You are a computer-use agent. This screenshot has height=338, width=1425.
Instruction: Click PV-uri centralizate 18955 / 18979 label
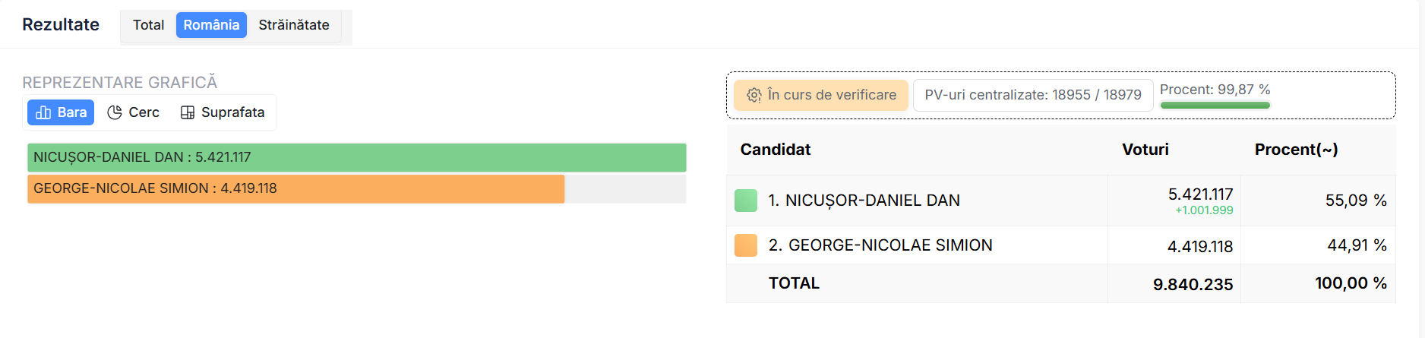(x=1032, y=95)
